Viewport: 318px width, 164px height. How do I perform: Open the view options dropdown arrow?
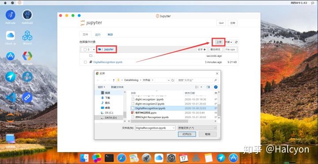click(x=201, y=87)
